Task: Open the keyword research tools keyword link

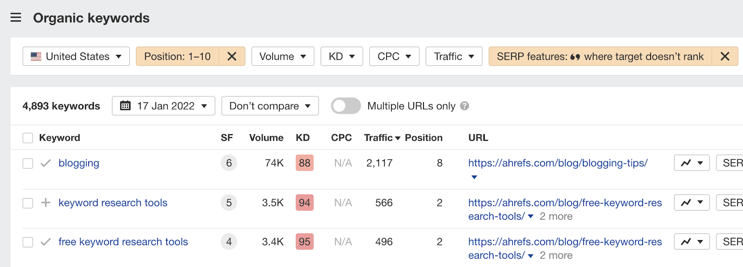Action: [113, 202]
